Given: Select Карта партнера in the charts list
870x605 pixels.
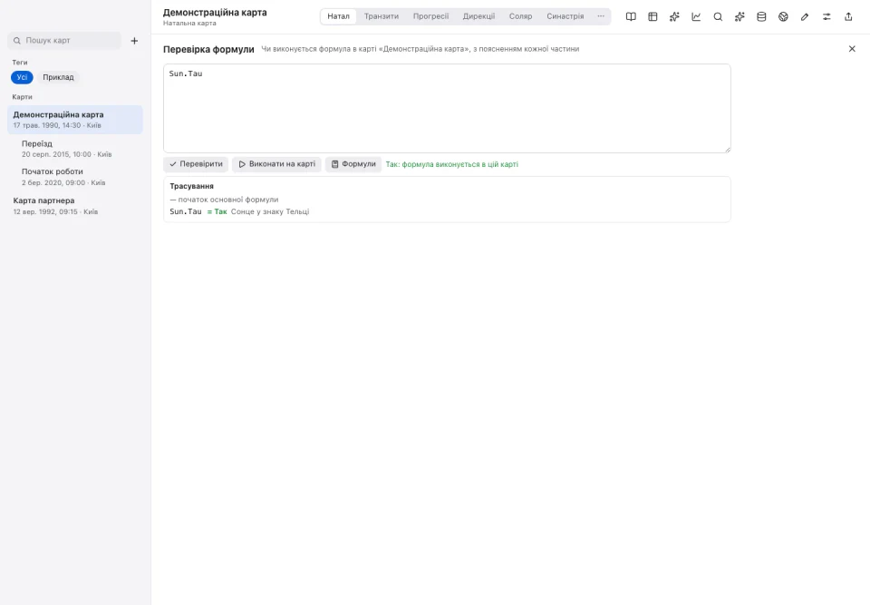Looking at the screenshot, I should [75, 206].
